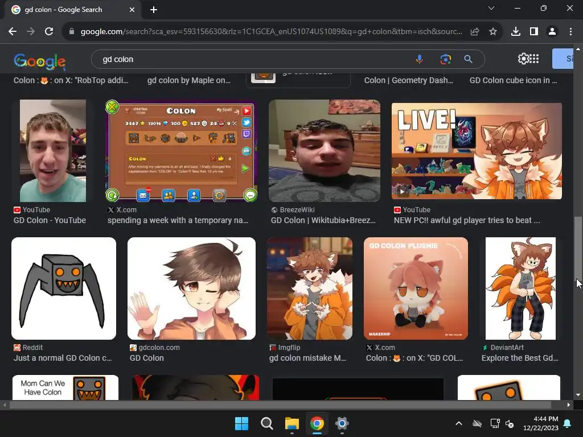
Task: Search by image with Google Lens icon
Action: point(445,59)
